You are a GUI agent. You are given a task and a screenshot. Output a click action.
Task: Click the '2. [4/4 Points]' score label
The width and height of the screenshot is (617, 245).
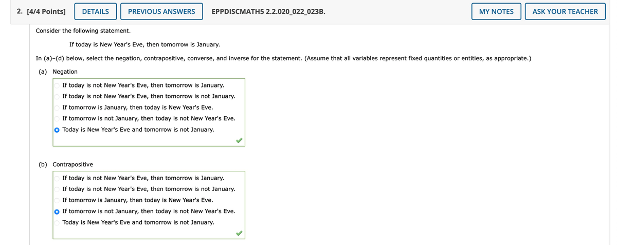pyautogui.click(x=41, y=11)
